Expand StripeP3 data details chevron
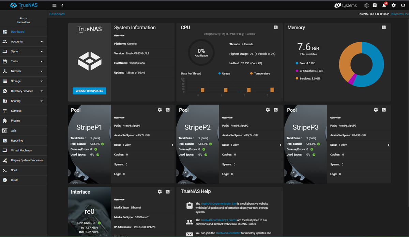409x237 pixels. pyautogui.click(x=389, y=145)
